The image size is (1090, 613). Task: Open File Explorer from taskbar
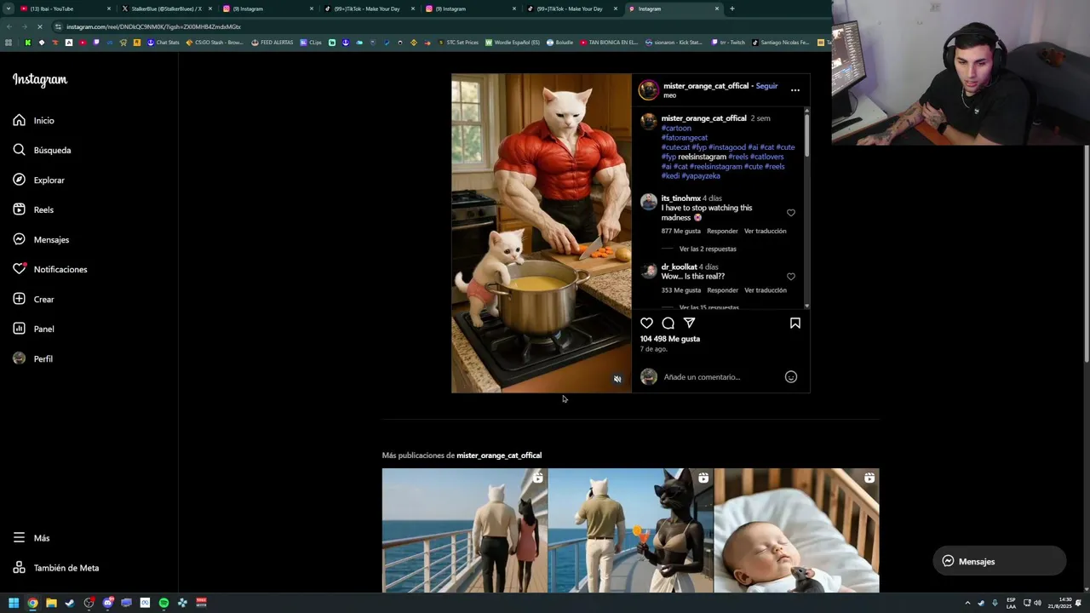tap(51, 603)
